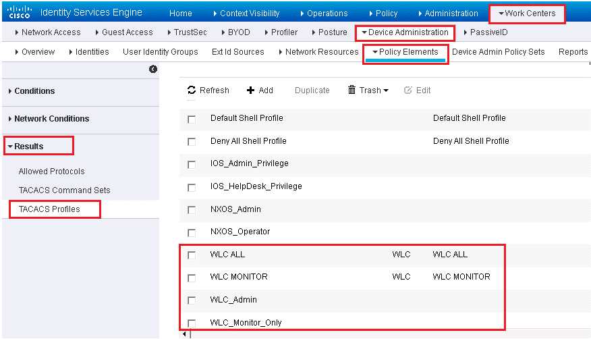
Task: Open the BYOD work center
Action: (235, 32)
